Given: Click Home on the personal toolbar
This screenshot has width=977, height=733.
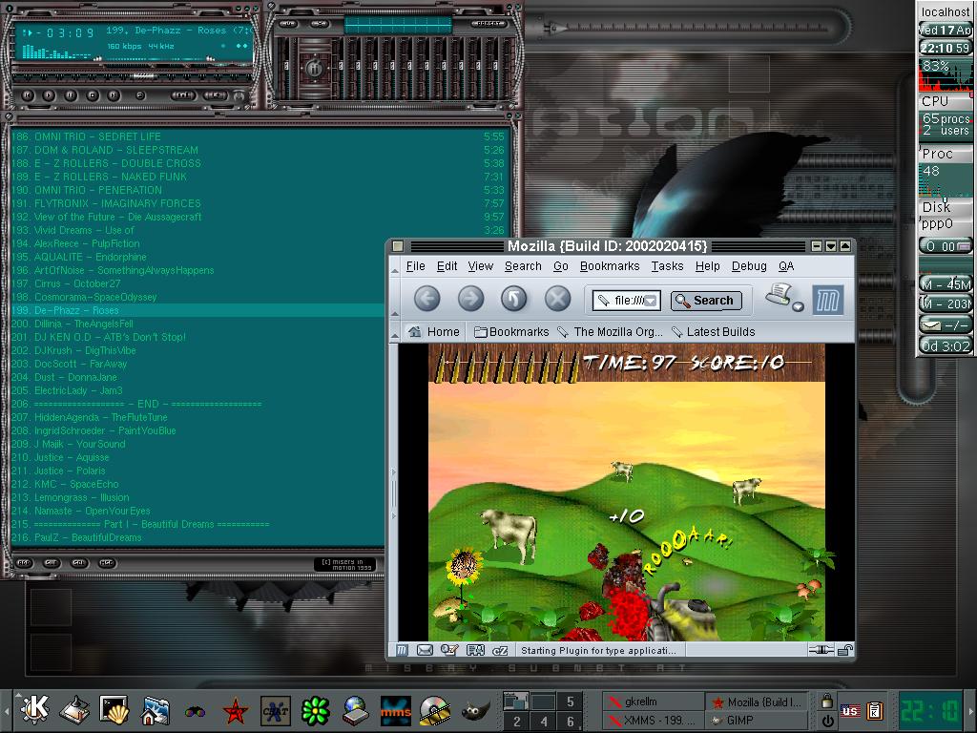Looking at the screenshot, I should 434,331.
